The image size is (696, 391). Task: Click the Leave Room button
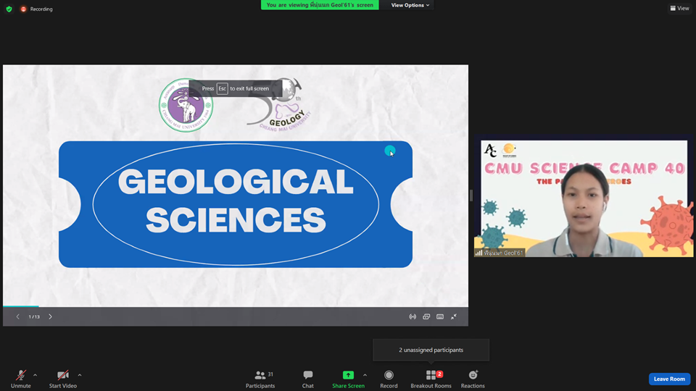[668, 379]
